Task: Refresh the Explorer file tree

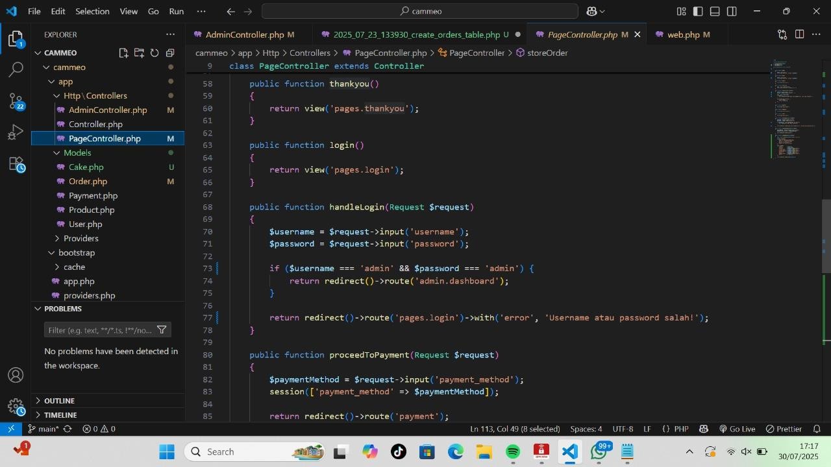Action: pyautogui.click(x=155, y=53)
